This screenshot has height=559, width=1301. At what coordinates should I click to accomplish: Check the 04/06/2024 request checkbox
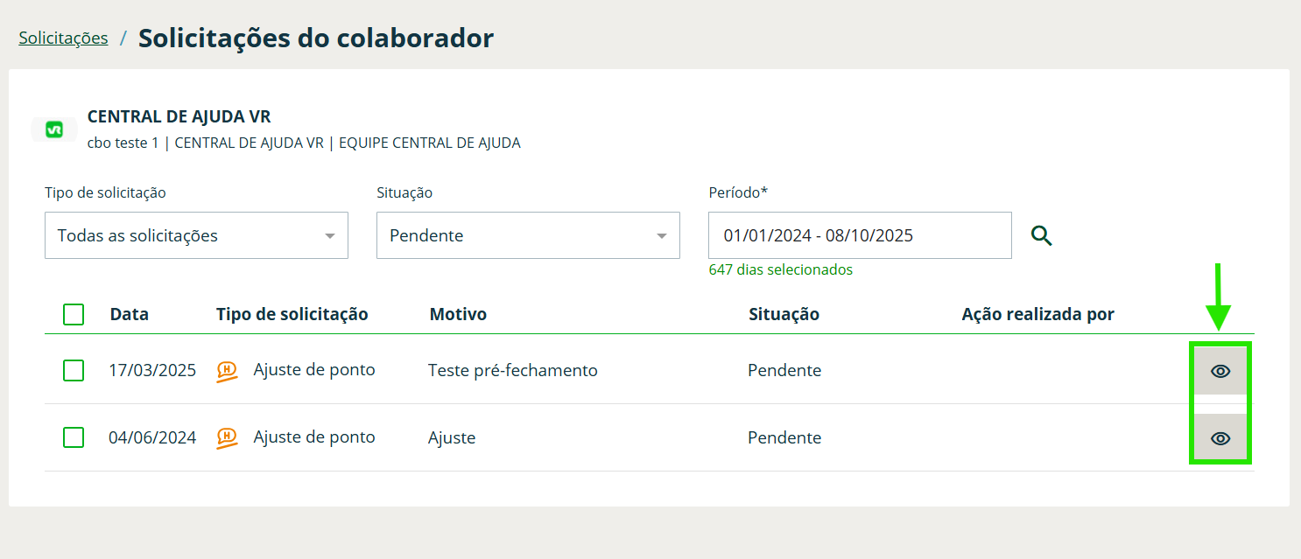74,437
